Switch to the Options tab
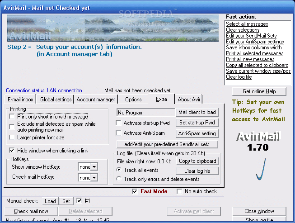Image resolution: width=295 pixels, height=223 pixels. pos(133,100)
